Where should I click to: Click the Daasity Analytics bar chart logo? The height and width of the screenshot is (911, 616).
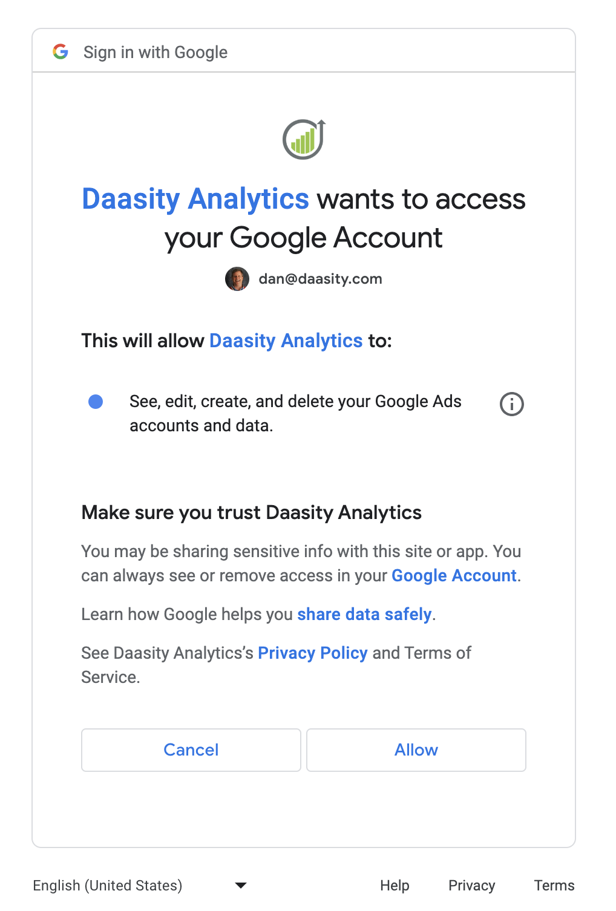pyautogui.click(x=304, y=140)
